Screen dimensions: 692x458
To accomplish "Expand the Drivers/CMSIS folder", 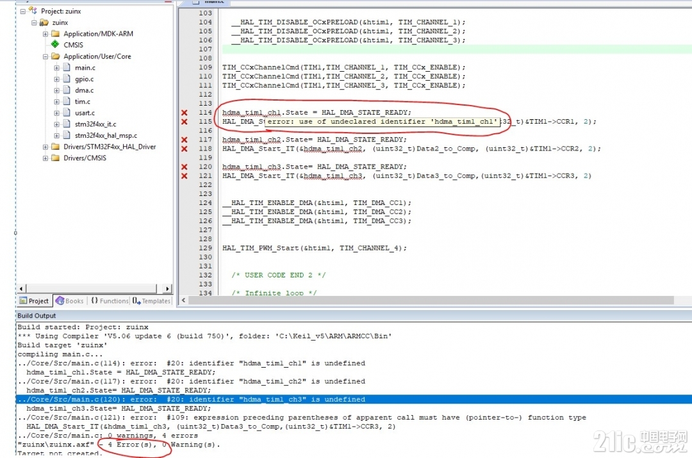I will coord(45,158).
